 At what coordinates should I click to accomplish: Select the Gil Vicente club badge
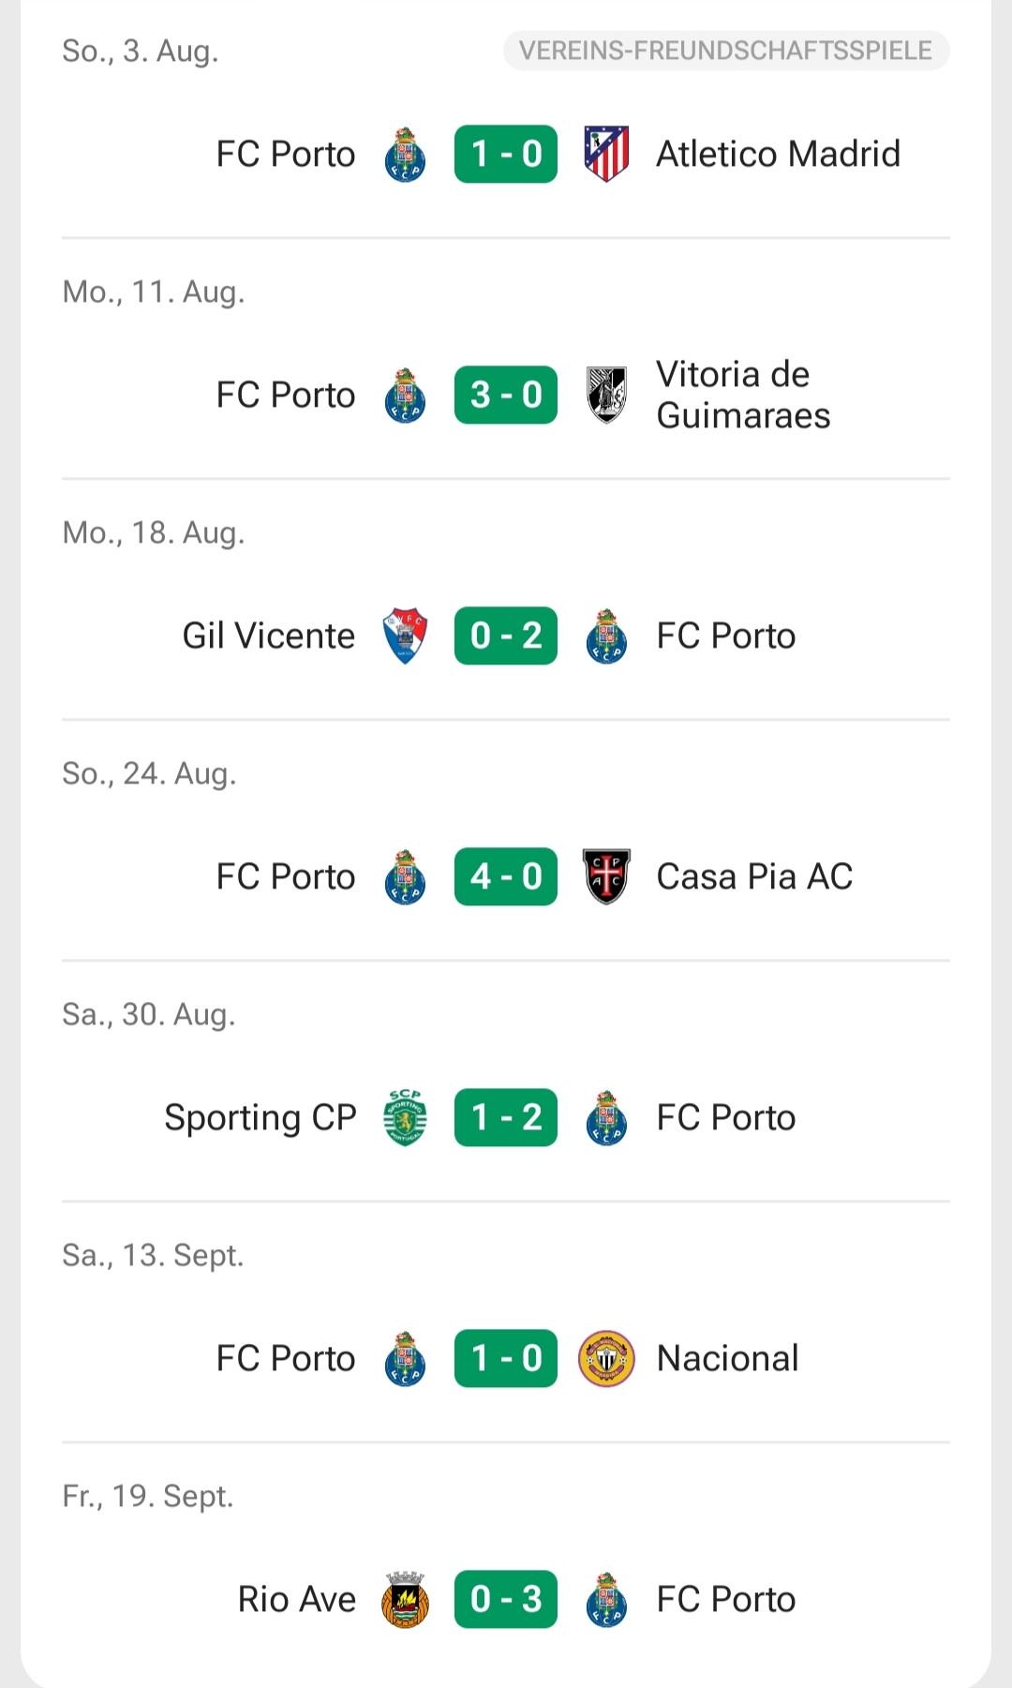[x=405, y=635]
